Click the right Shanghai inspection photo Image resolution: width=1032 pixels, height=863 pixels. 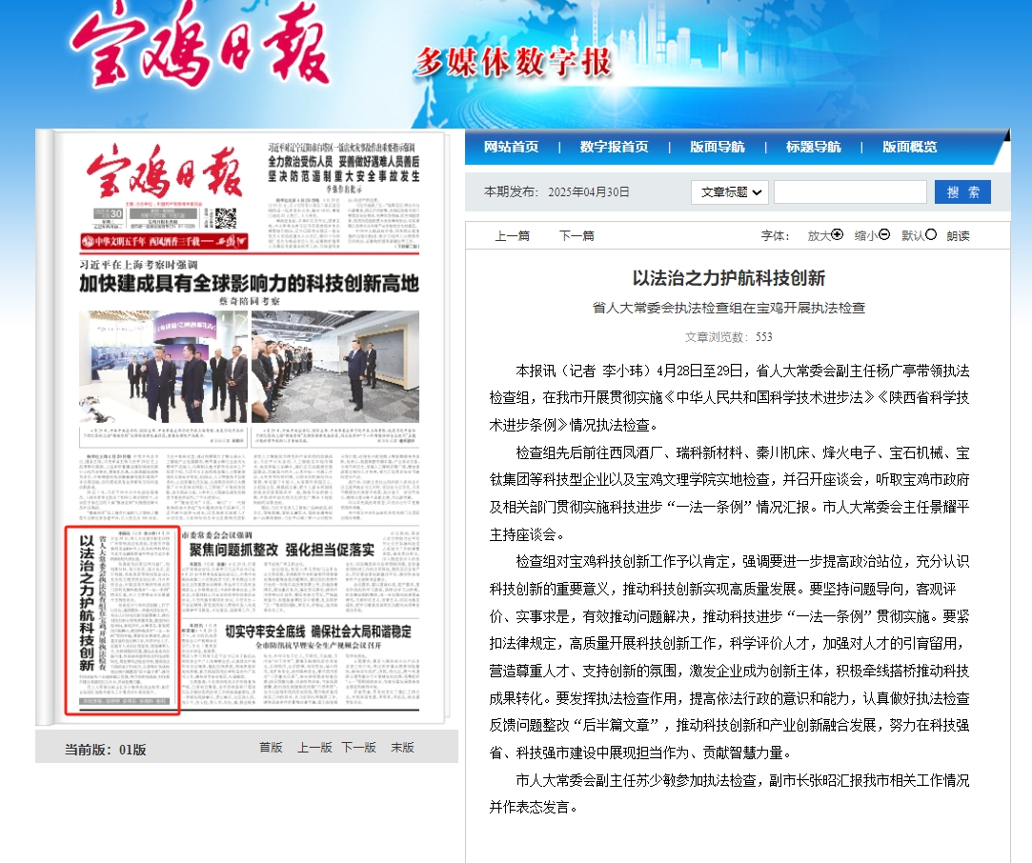click(335, 367)
